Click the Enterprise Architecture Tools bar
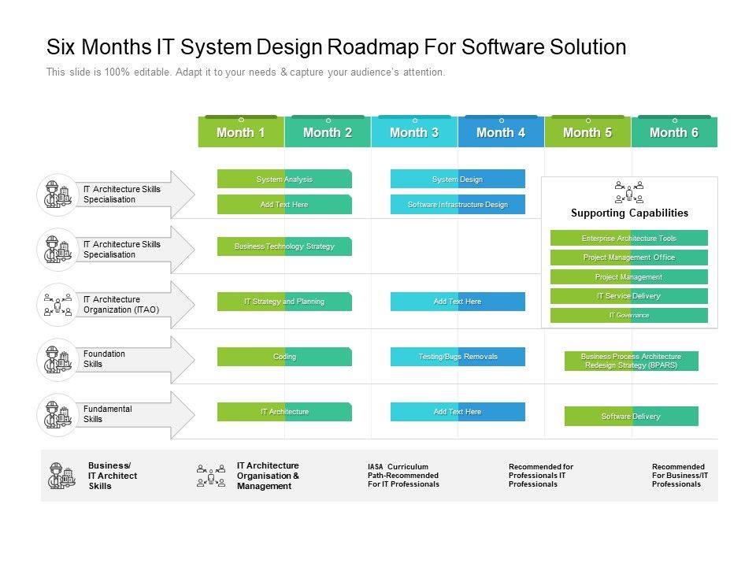Screen dimensions: 756x567 pyautogui.click(x=629, y=238)
